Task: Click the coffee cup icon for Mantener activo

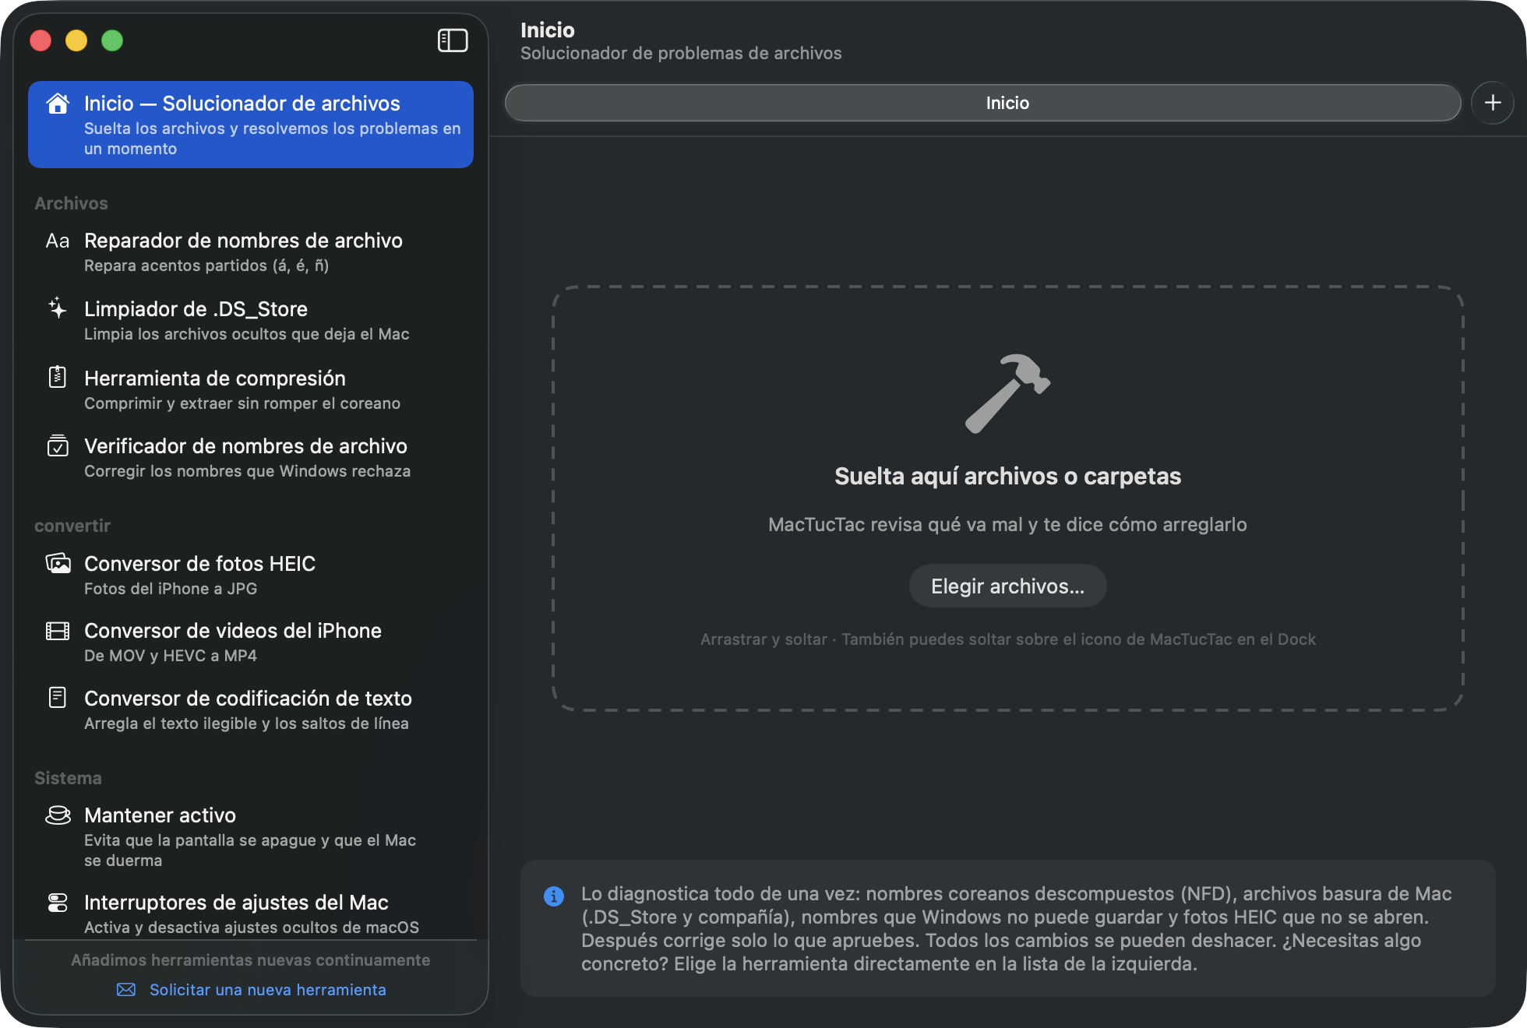Action: (x=58, y=815)
